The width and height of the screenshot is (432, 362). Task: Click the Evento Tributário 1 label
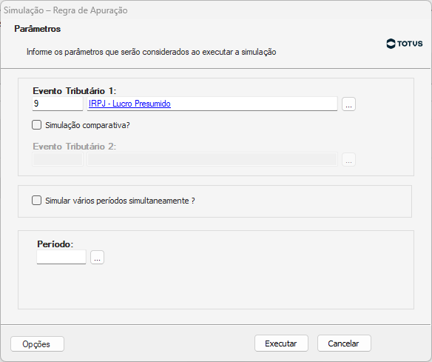tap(75, 91)
